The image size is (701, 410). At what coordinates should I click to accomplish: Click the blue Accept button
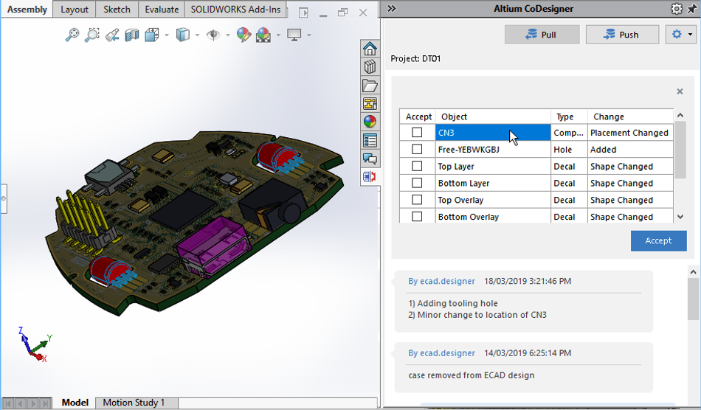tap(658, 240)
